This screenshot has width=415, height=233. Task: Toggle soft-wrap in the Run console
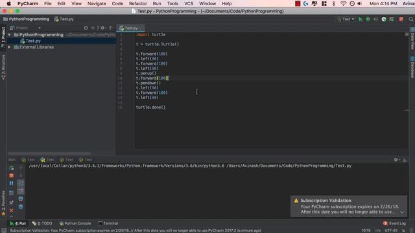(21, 183)
